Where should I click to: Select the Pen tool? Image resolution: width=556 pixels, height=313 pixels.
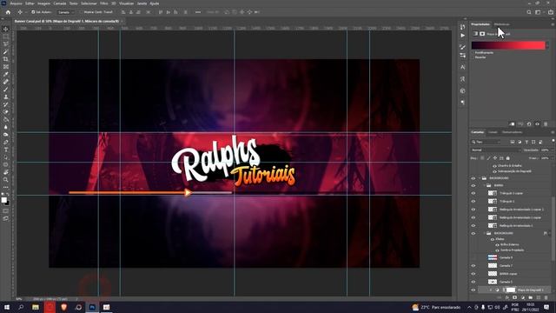click(x=6, y=142)
